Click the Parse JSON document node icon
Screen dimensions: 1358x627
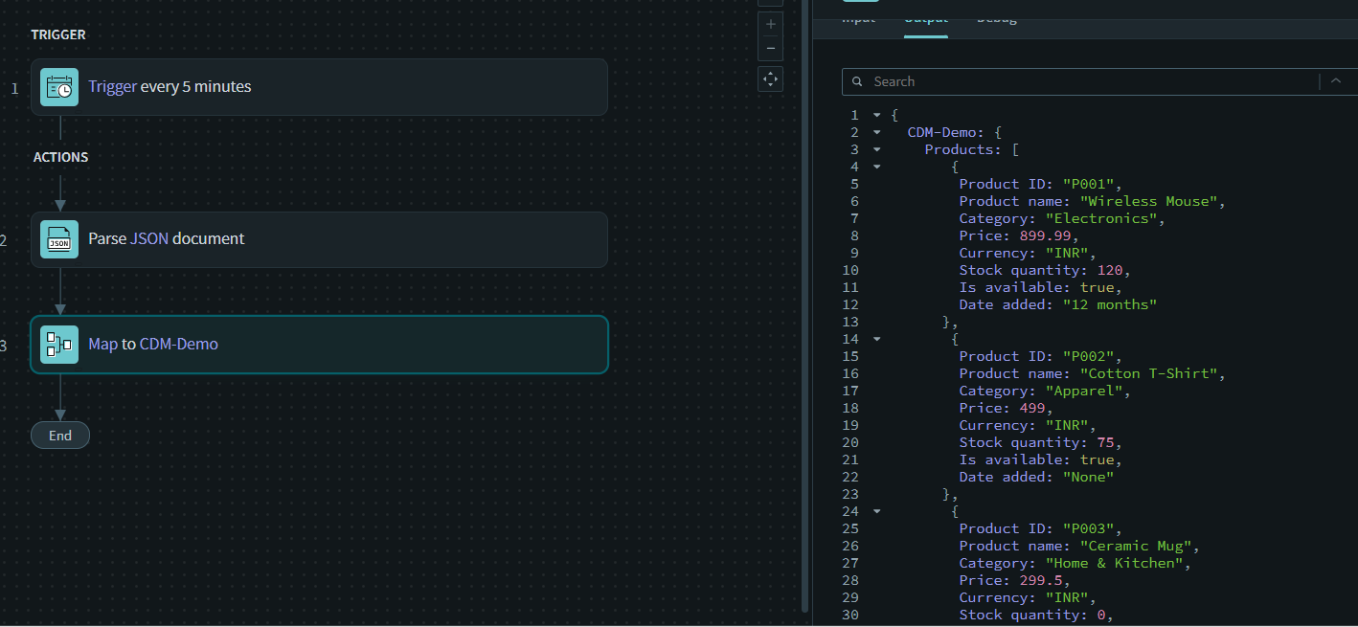coord(58,239)
